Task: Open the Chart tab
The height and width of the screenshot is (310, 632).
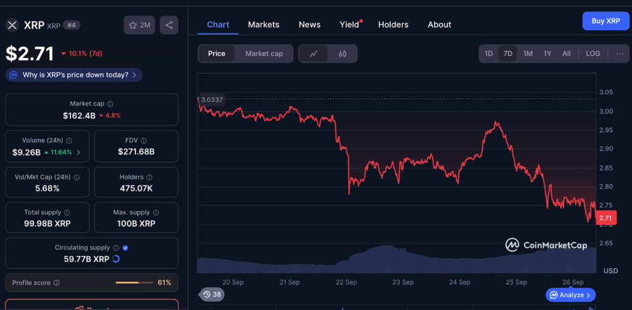Action: 218,25
